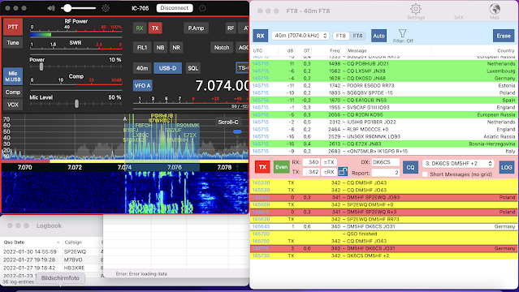Select the FT4 mode tab
Screen dimensions: 519x292
point(357,36)
